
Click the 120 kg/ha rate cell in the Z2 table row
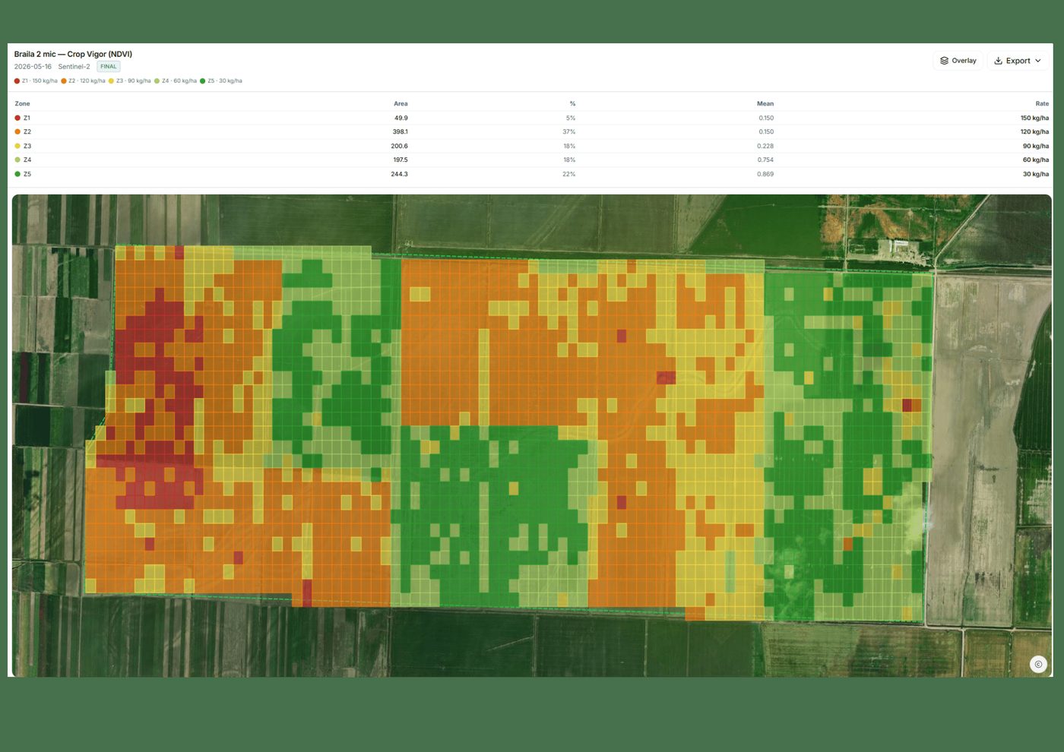pyautogui.click(x=1034, y=132)
